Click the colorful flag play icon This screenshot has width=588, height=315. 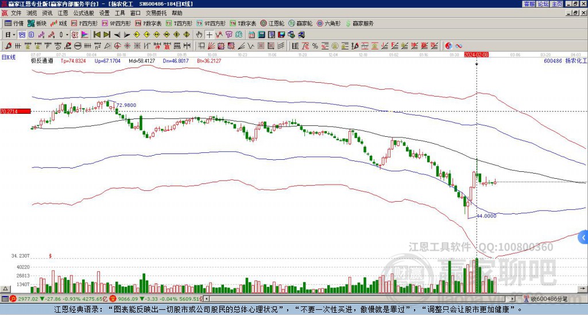(x=85, y=34)
